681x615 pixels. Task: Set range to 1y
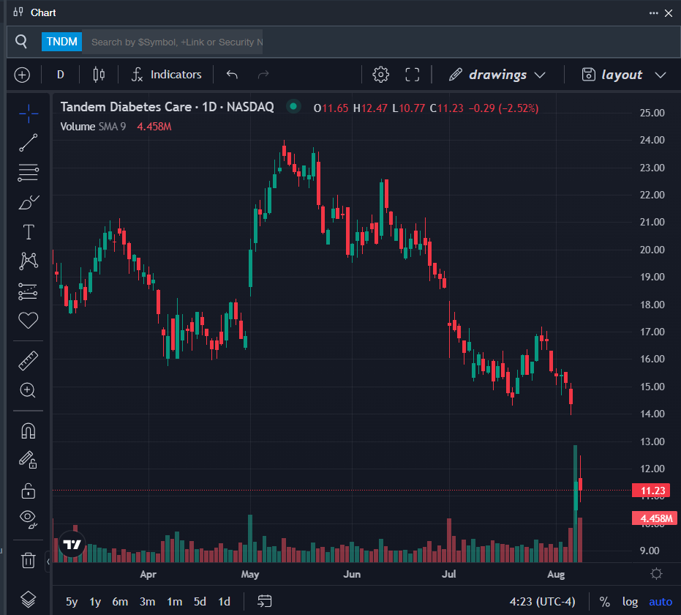coord(95,602)
